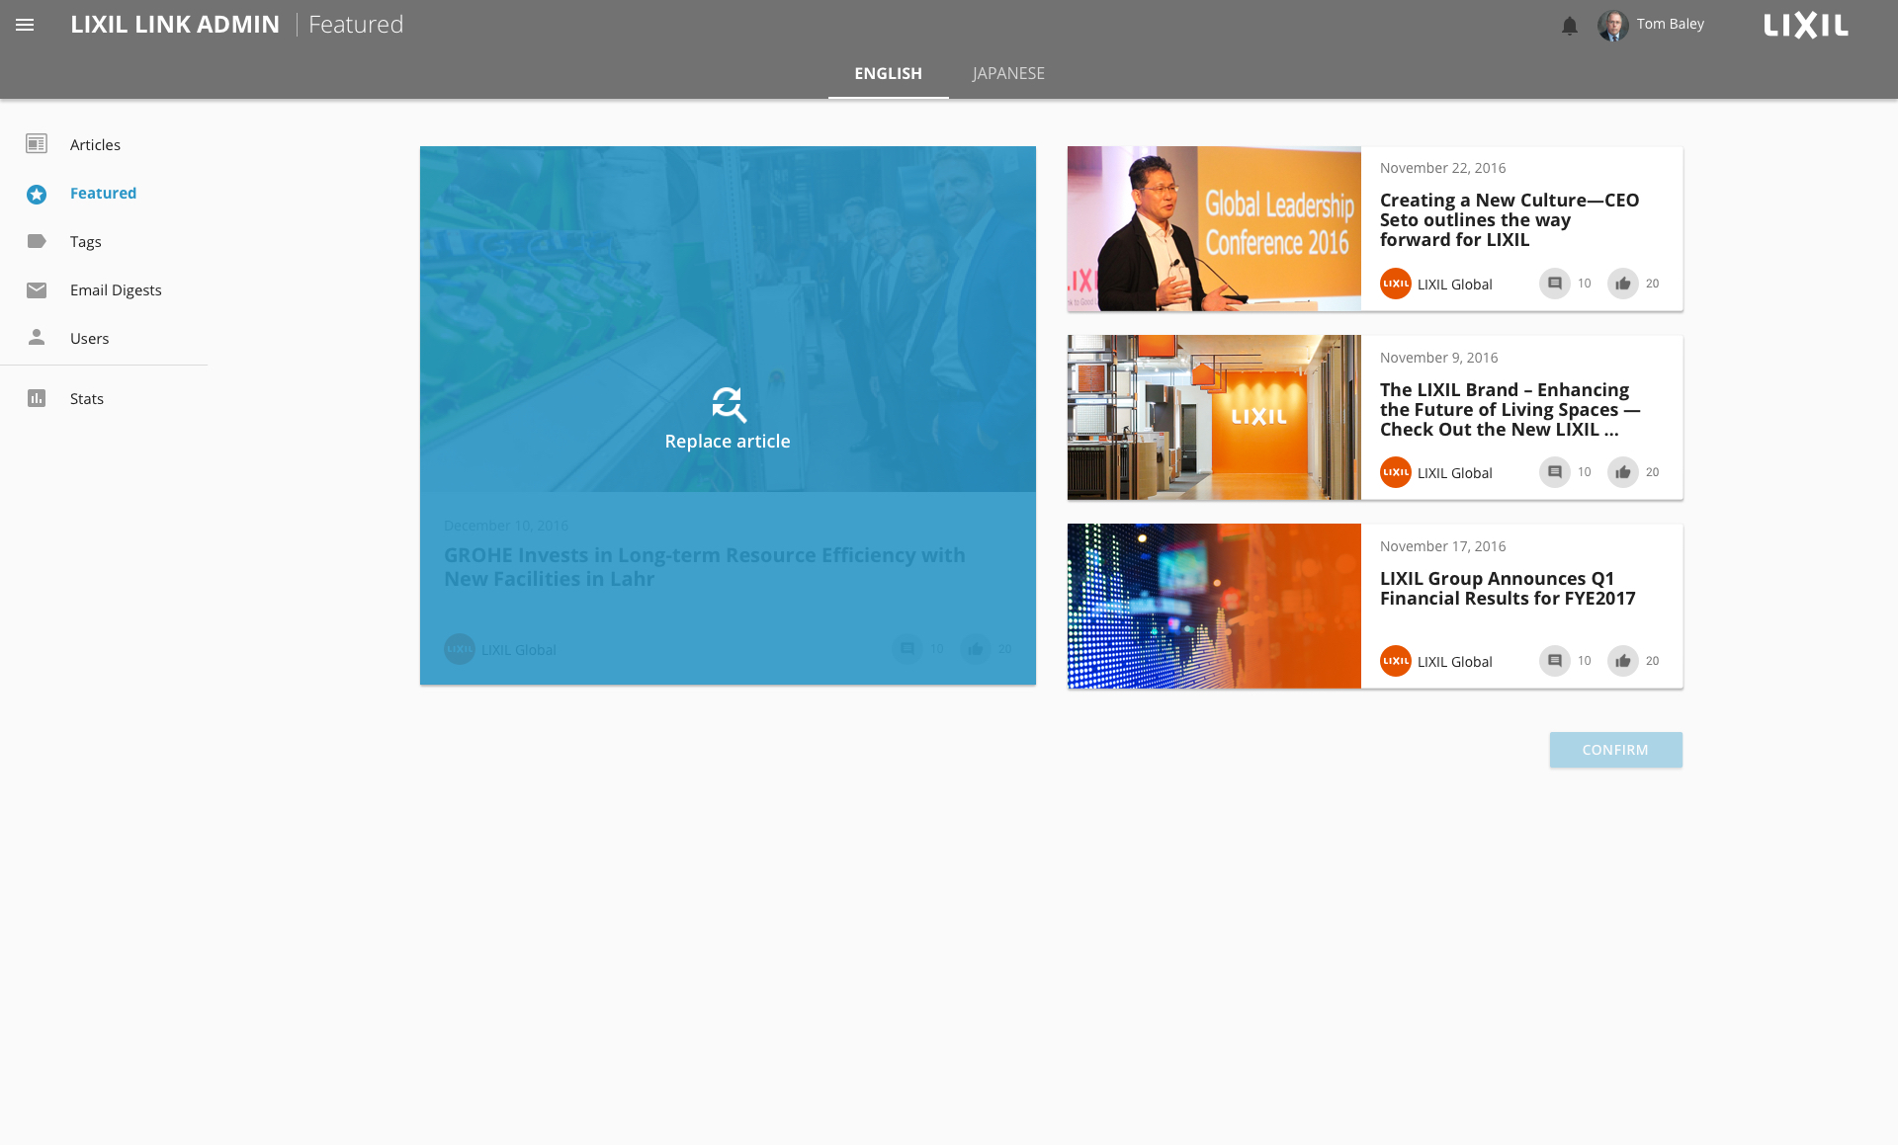Screen dimensions: 1898x1145
Task: Click LIXIL Global name on November 22 card
Action: click(1454, 285)
